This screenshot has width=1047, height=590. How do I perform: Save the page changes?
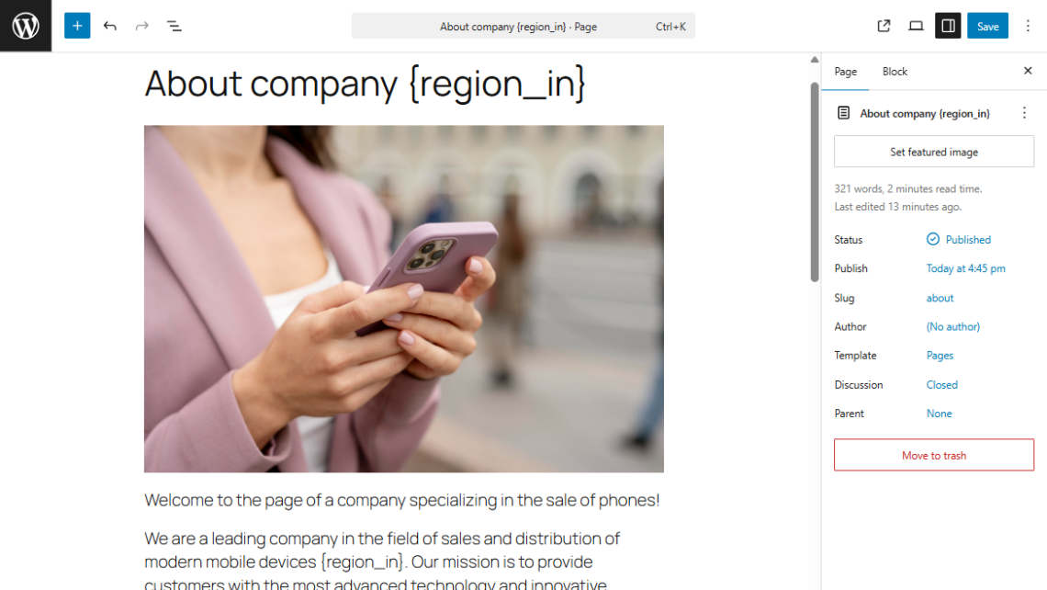click(987, 26)
